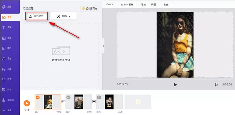Open the Text (文字) sidebar tab
This screenshot has height=115, width=235.
(7, 27)
